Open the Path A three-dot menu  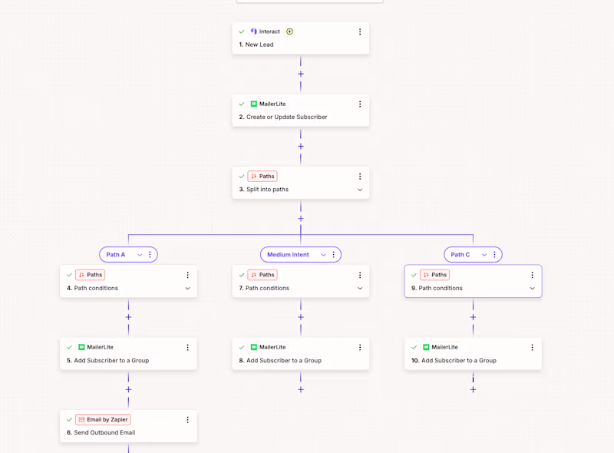point(150,255)
